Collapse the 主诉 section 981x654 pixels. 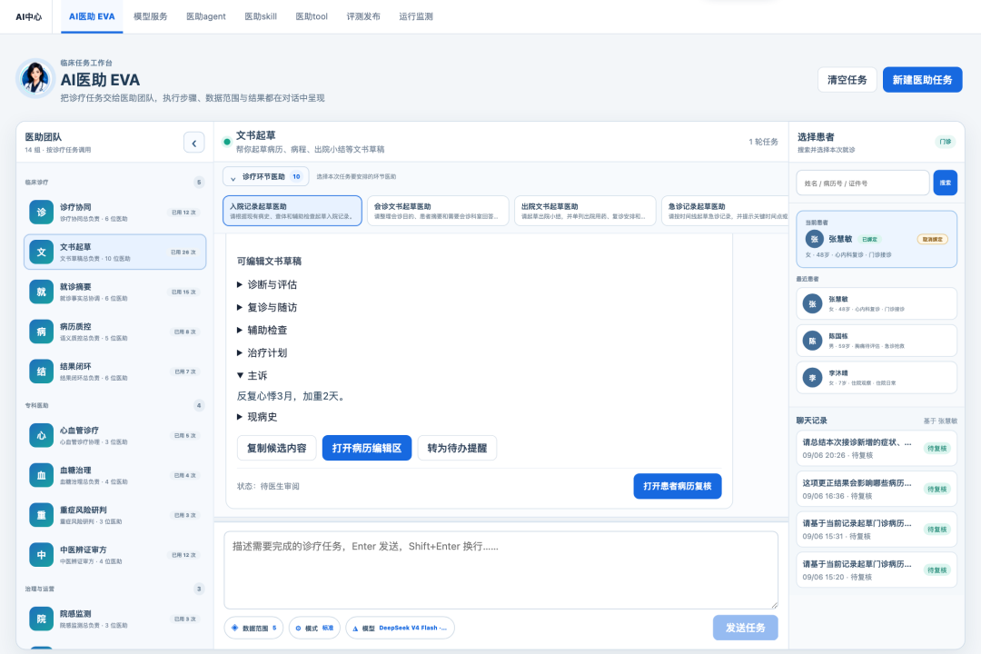(x=253, y=375)
